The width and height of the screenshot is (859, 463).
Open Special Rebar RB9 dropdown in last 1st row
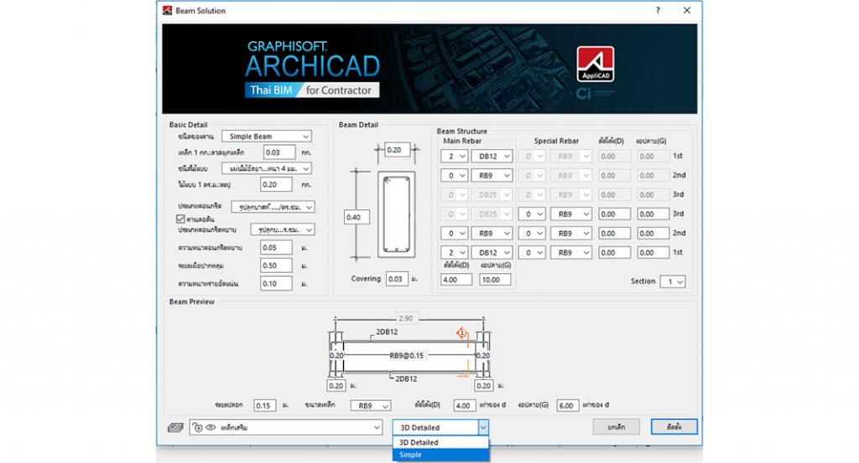click(571, 253)
